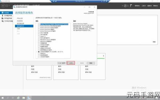Viewport: 160px width, 100px height.
Task: Go to 功能 wizard step
Action: tap(18, 29)
